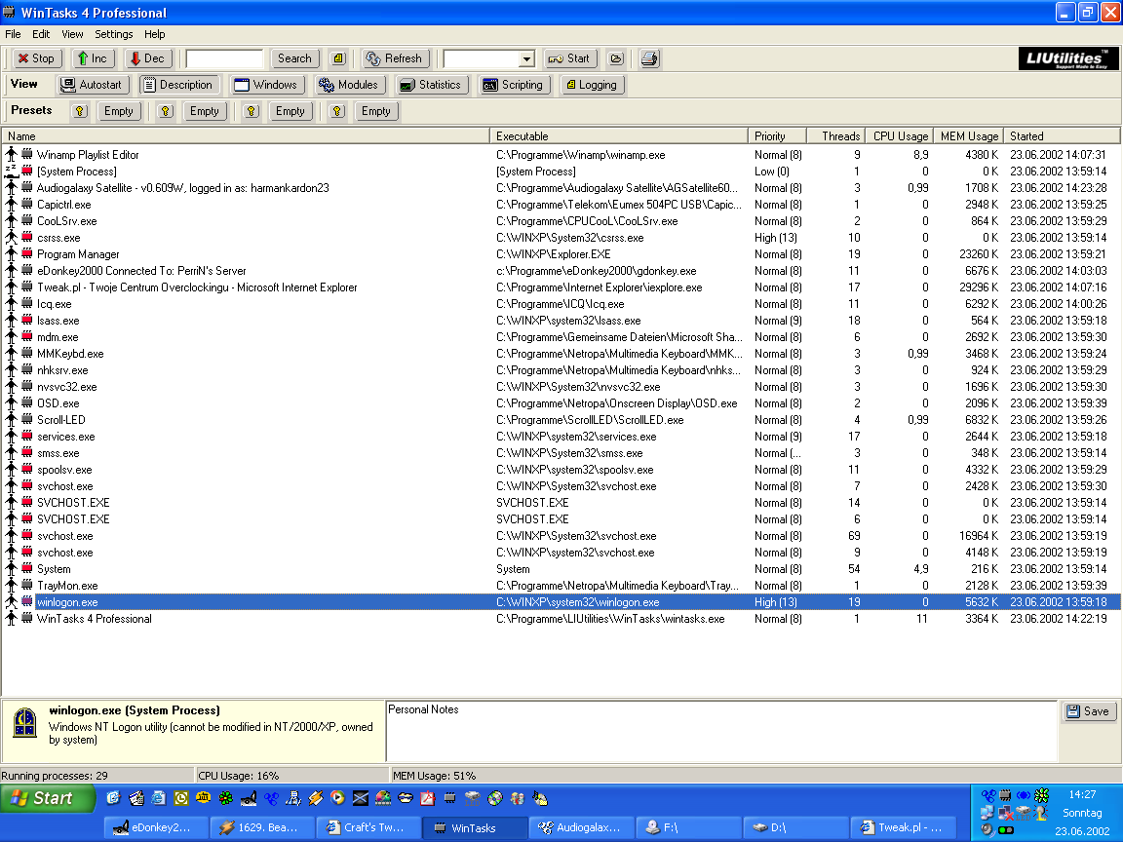Click the search text field in the toolbar
1123x842 pixels.
224,58
